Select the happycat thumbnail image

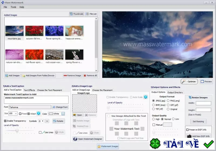74,31
